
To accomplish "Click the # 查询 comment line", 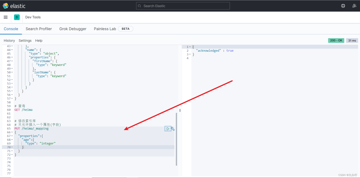I will tap(20, 106).
